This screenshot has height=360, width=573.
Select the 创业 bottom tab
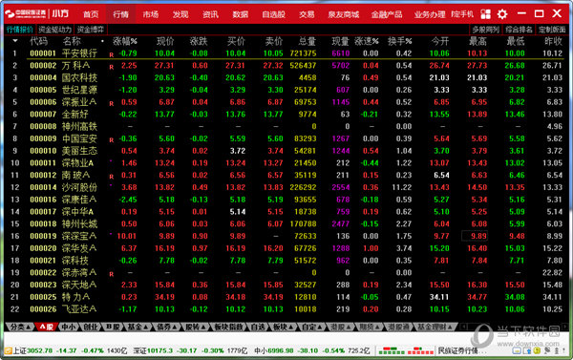click(91, 327)
